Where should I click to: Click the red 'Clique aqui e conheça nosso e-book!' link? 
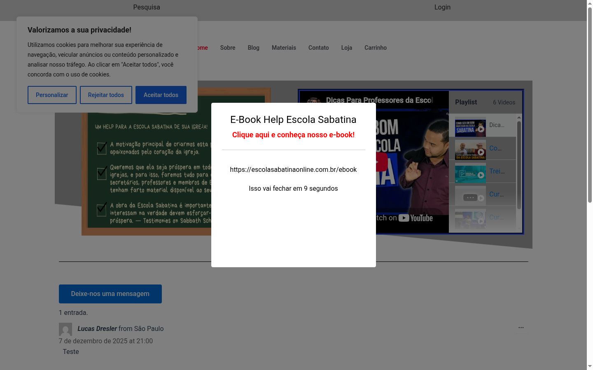(293, 135)
